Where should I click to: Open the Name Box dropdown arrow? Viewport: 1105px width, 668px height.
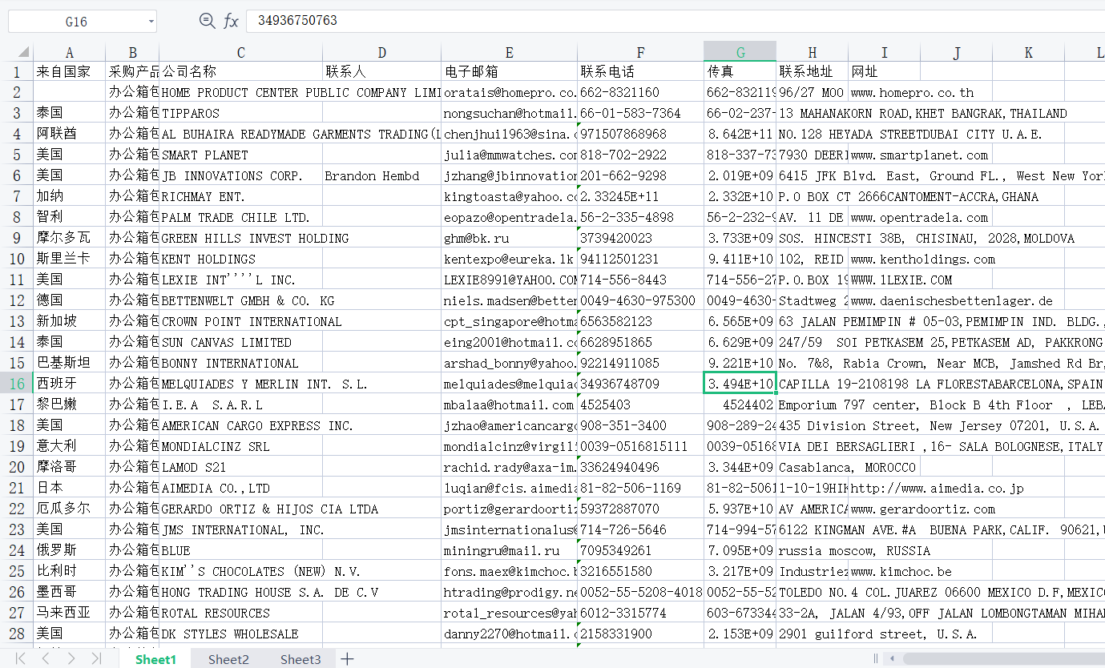151,22
